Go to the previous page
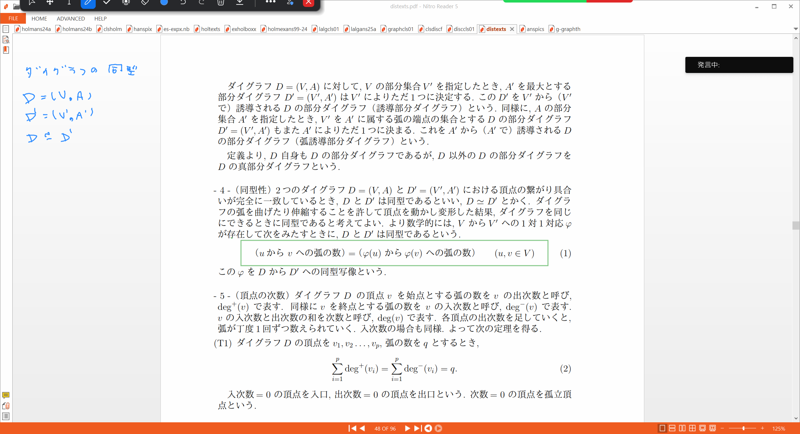 point(363,428)
